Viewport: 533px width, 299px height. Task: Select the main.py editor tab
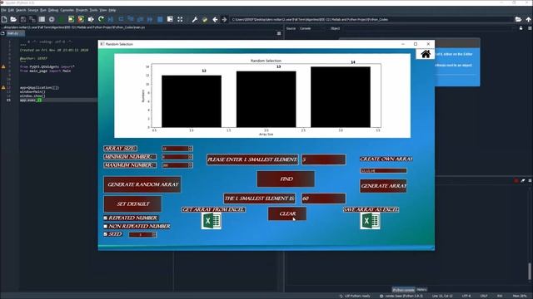[x=15, y=33]
